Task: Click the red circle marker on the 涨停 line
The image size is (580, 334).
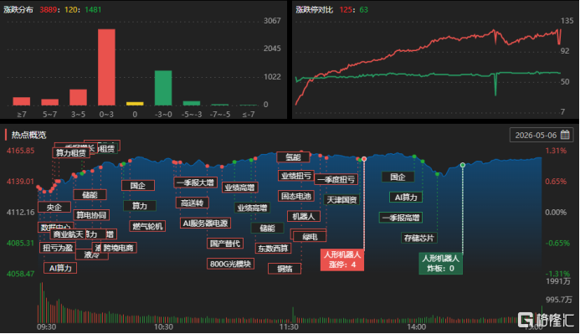Action: pyautogui.click(x=364, y=159)
